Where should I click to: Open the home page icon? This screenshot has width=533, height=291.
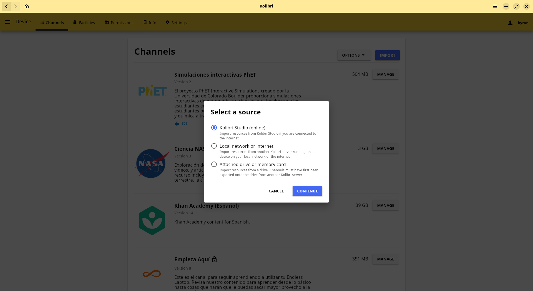click(x=27, y=6)
